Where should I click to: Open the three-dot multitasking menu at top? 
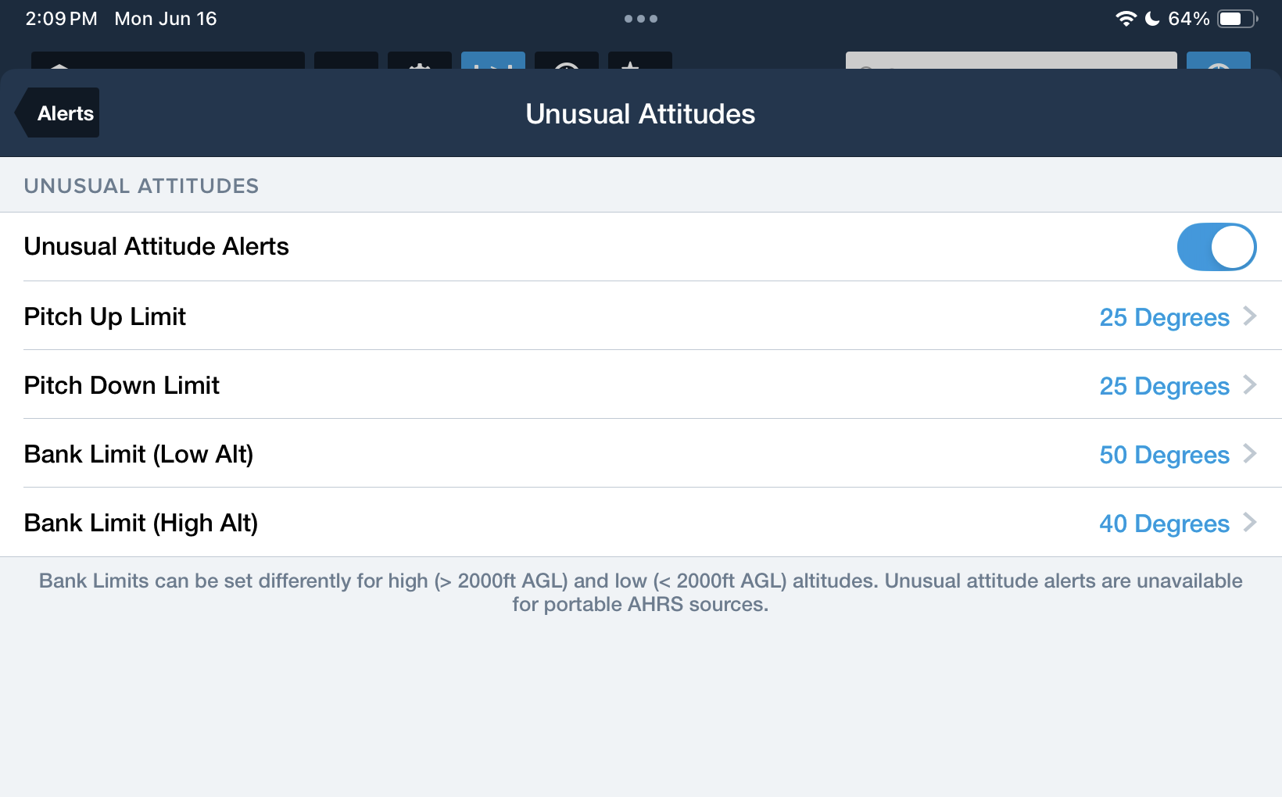641,19
